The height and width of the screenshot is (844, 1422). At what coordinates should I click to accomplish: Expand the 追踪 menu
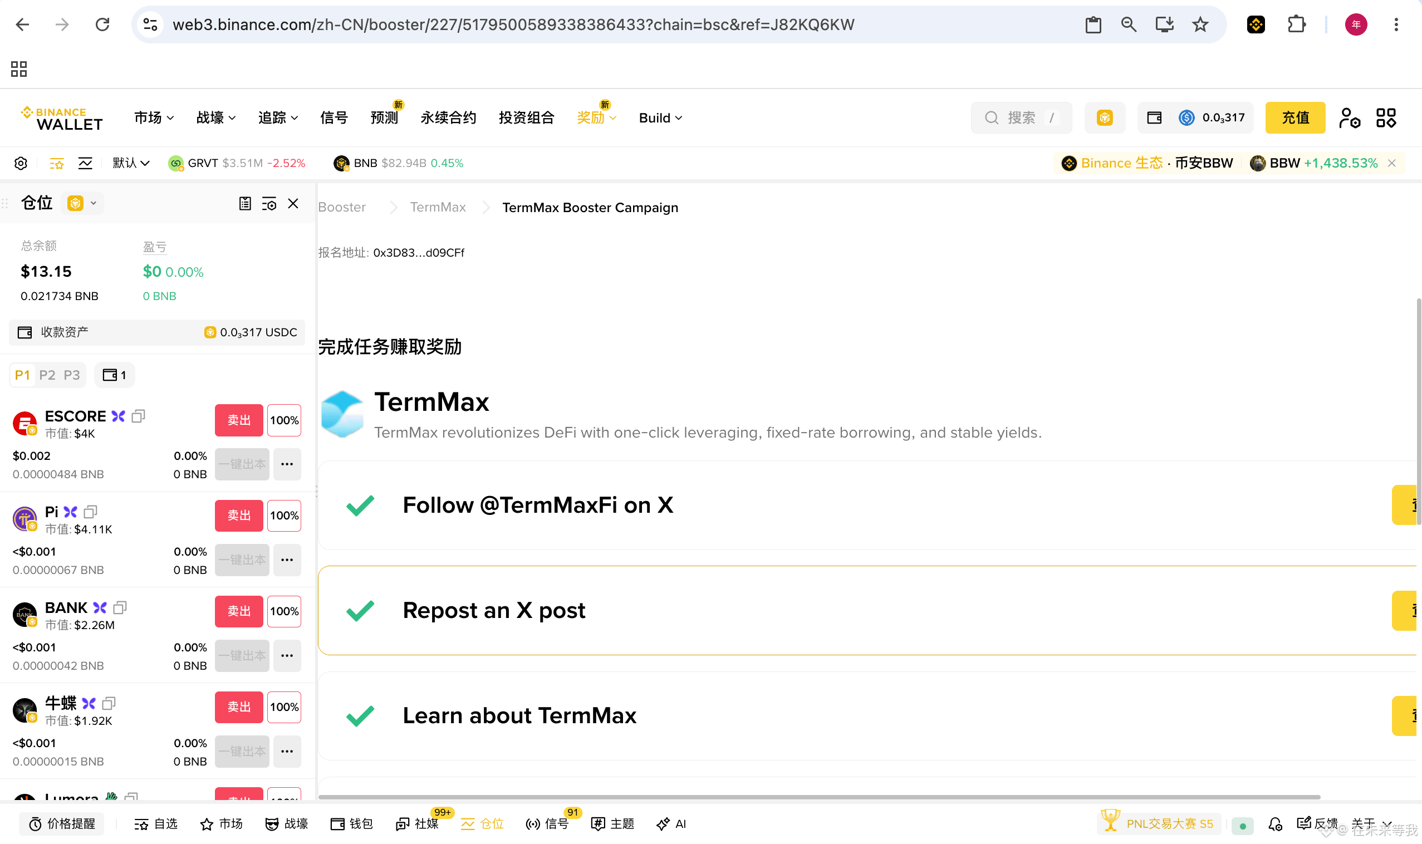coord(278,117)
